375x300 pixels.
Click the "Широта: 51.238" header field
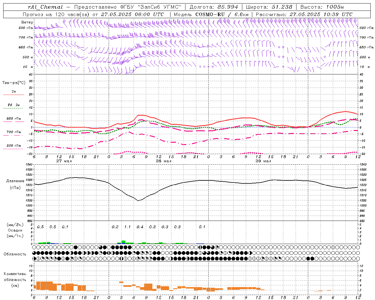pyautogui.click(x=269, y=7)
